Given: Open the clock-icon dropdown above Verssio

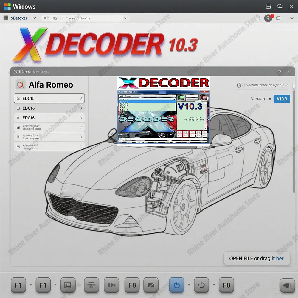Looking at the screenshot, I should pos(262,85).
